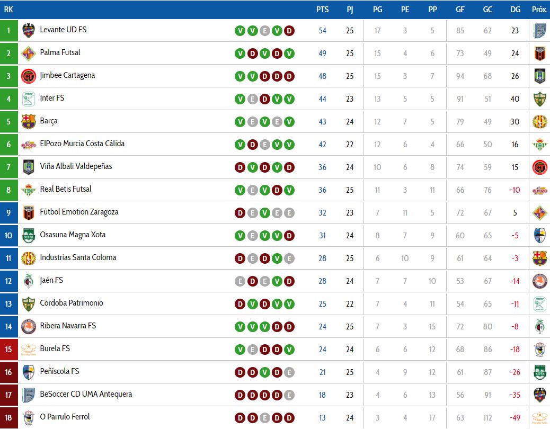
Task: Click Inter FS goal difference 40
Action: coord(515,99)
